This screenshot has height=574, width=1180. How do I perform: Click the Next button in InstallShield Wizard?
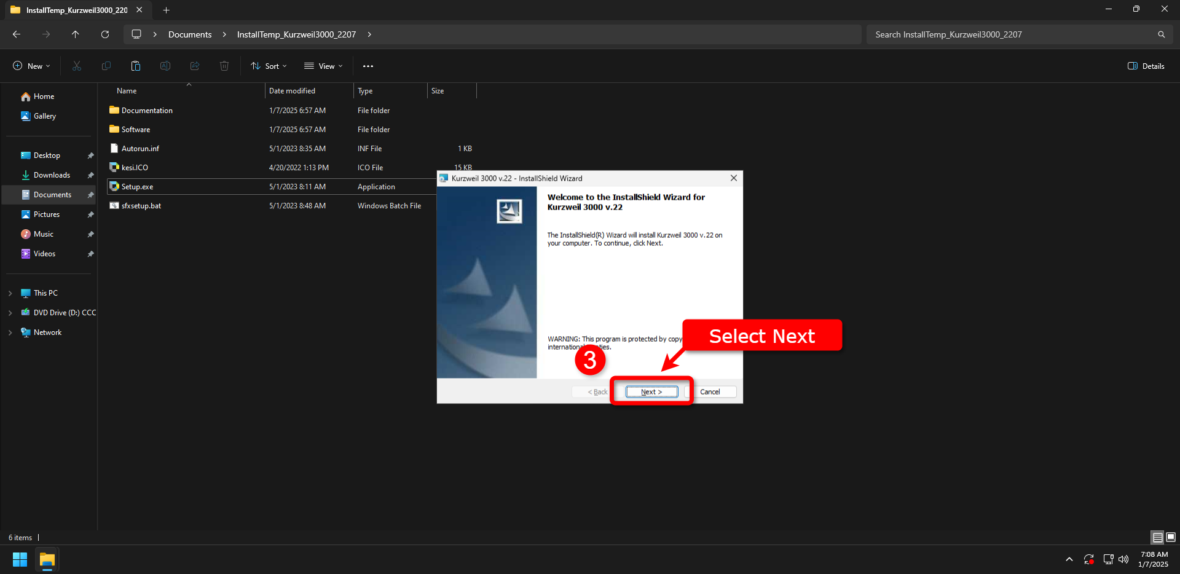(651, 391)
